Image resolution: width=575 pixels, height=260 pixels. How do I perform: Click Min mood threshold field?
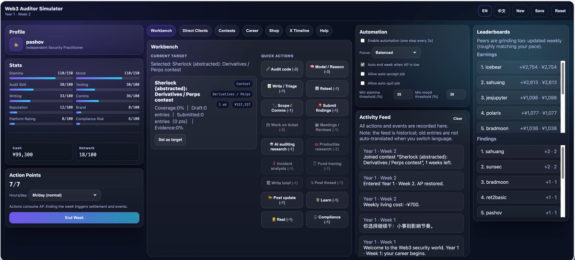pyautogui.click(x=456, y=95)
